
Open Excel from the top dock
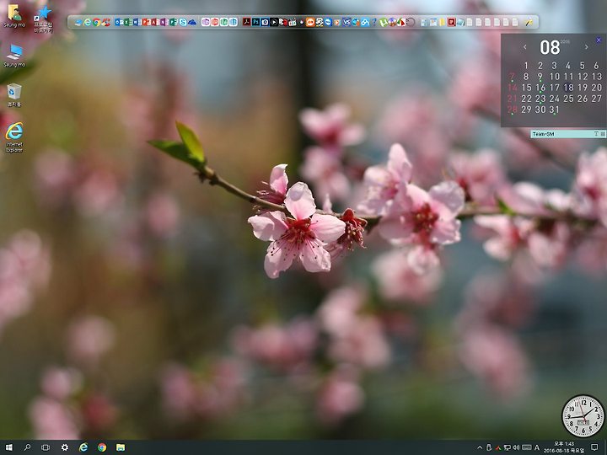[x=128, y=23]
